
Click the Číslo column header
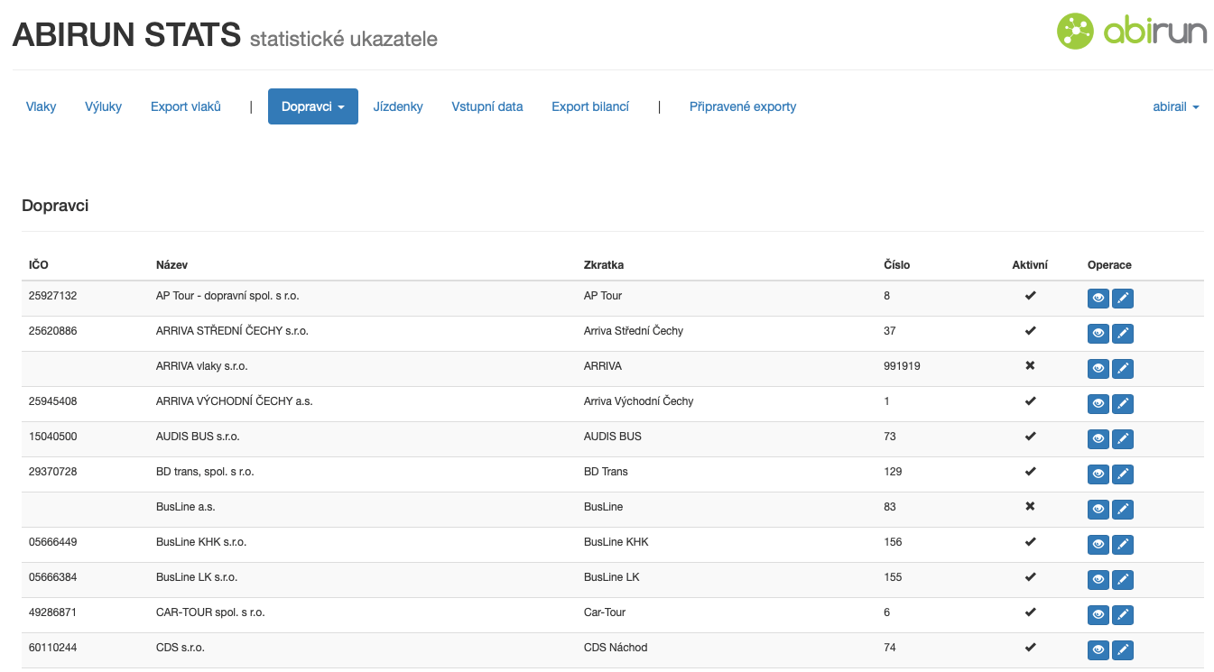coord(897,265)
